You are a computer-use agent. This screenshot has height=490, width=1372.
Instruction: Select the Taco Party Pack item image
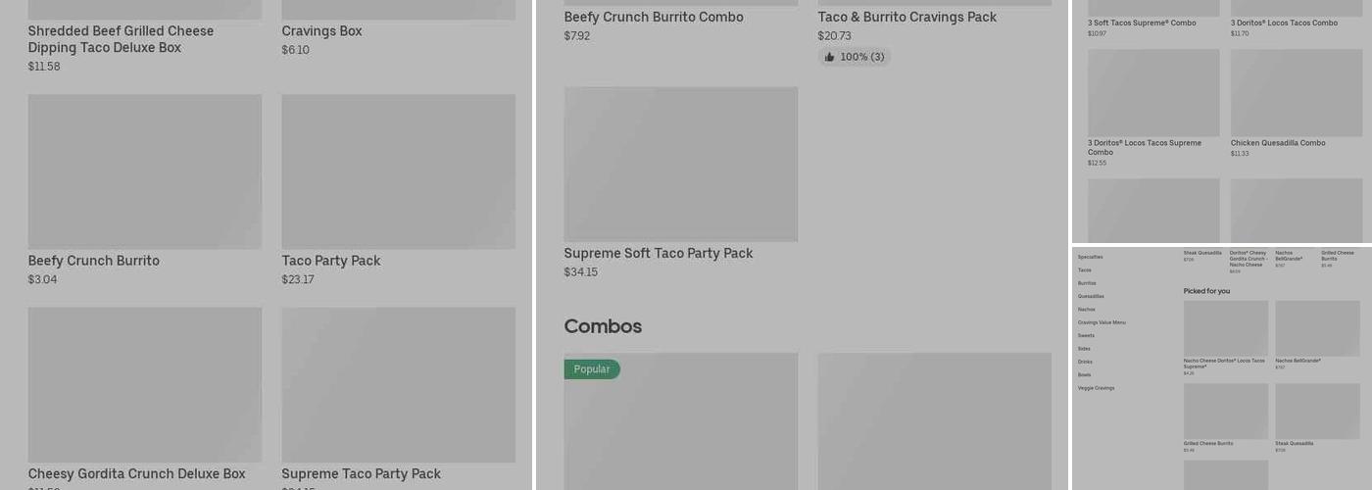coord(398,171)
